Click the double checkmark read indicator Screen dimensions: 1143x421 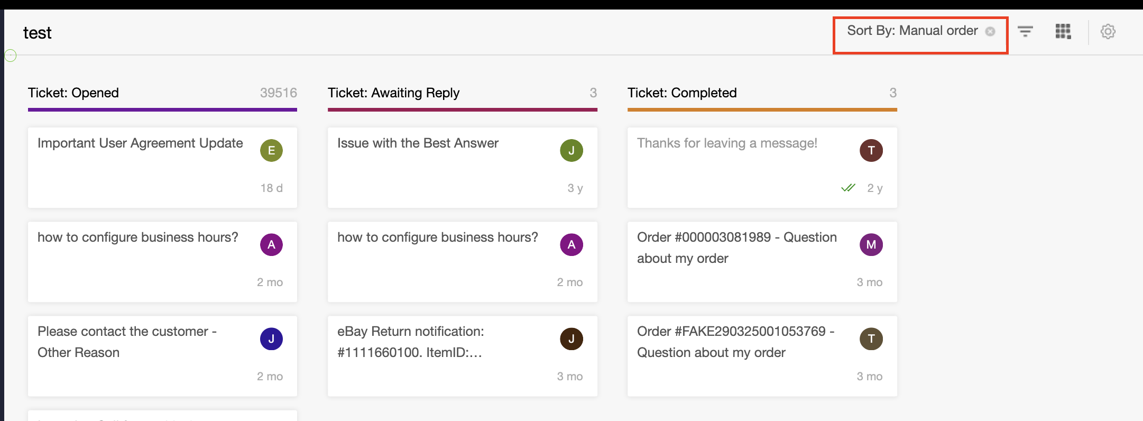coord(848,188)
